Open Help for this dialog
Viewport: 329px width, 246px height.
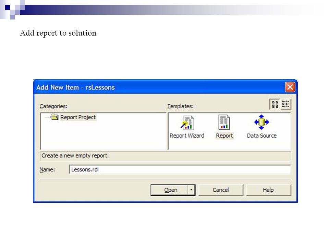coord(269,190)
